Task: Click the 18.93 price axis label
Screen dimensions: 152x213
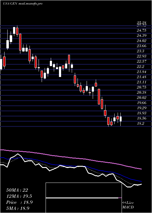Action: click(142, 113)
